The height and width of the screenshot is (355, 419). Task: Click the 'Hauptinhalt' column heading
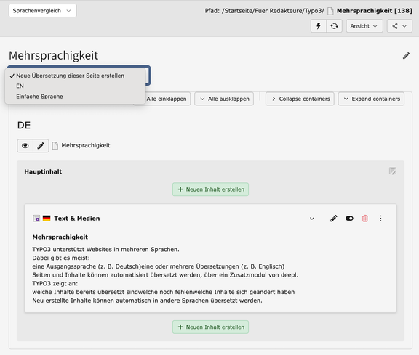(x=43, y=171)
